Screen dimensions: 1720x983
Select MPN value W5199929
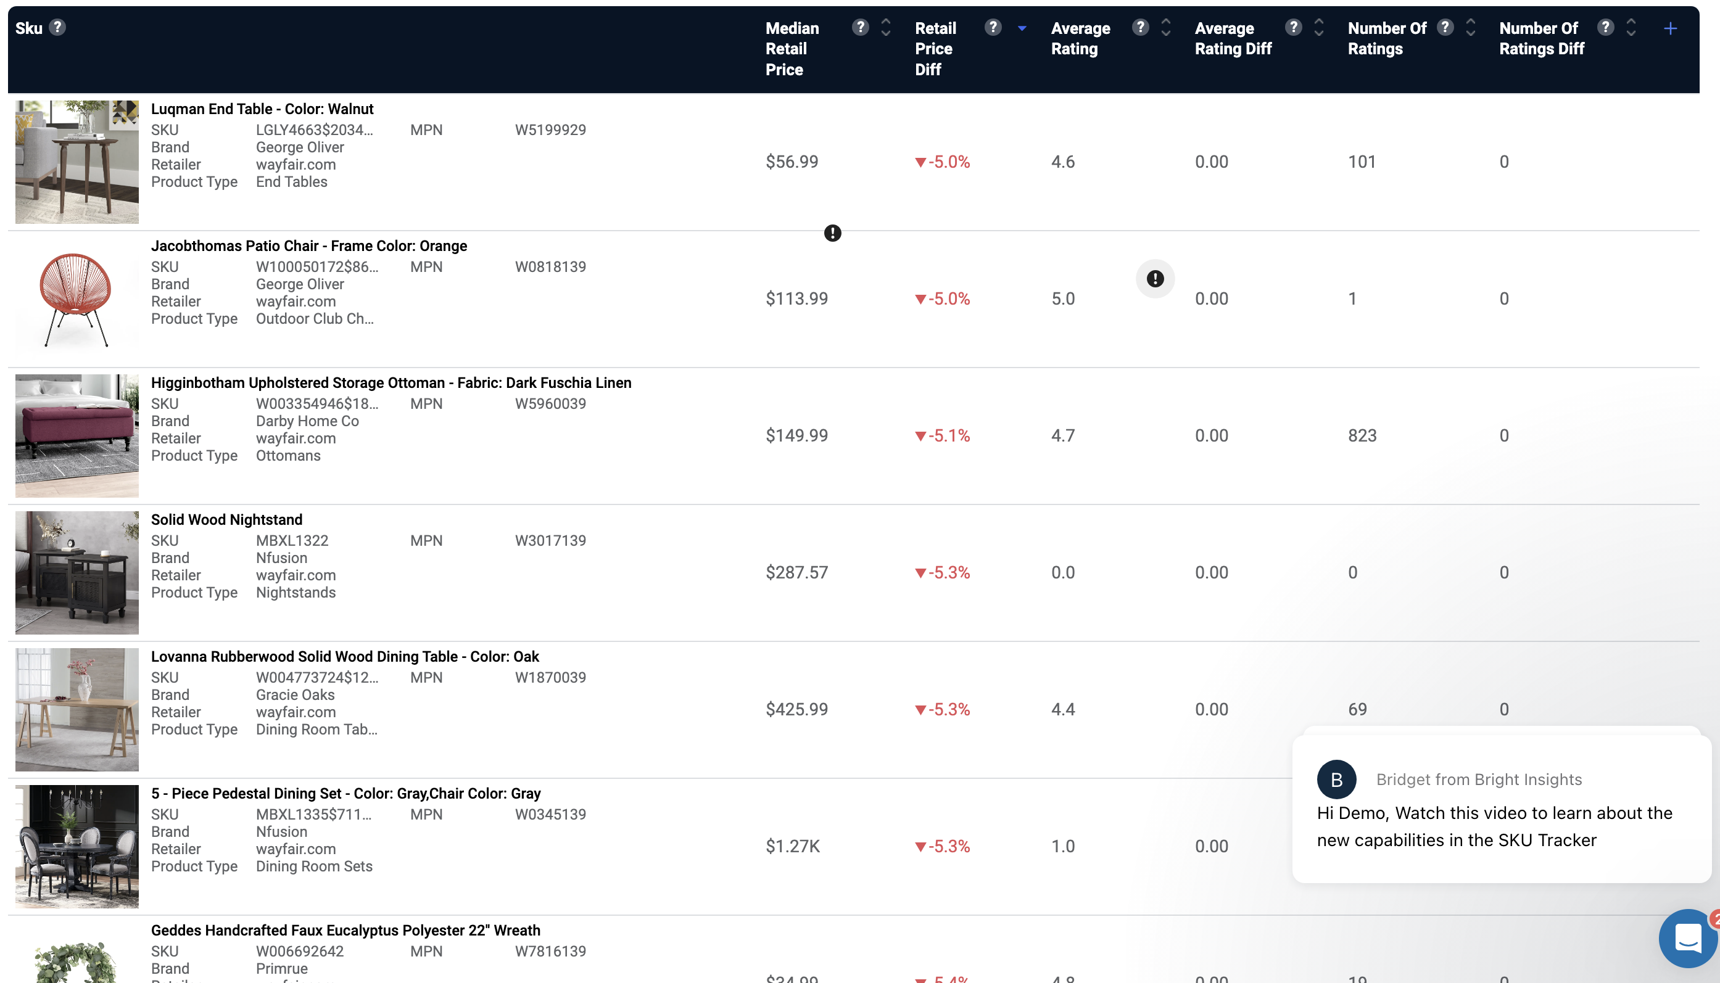point(550,130)
